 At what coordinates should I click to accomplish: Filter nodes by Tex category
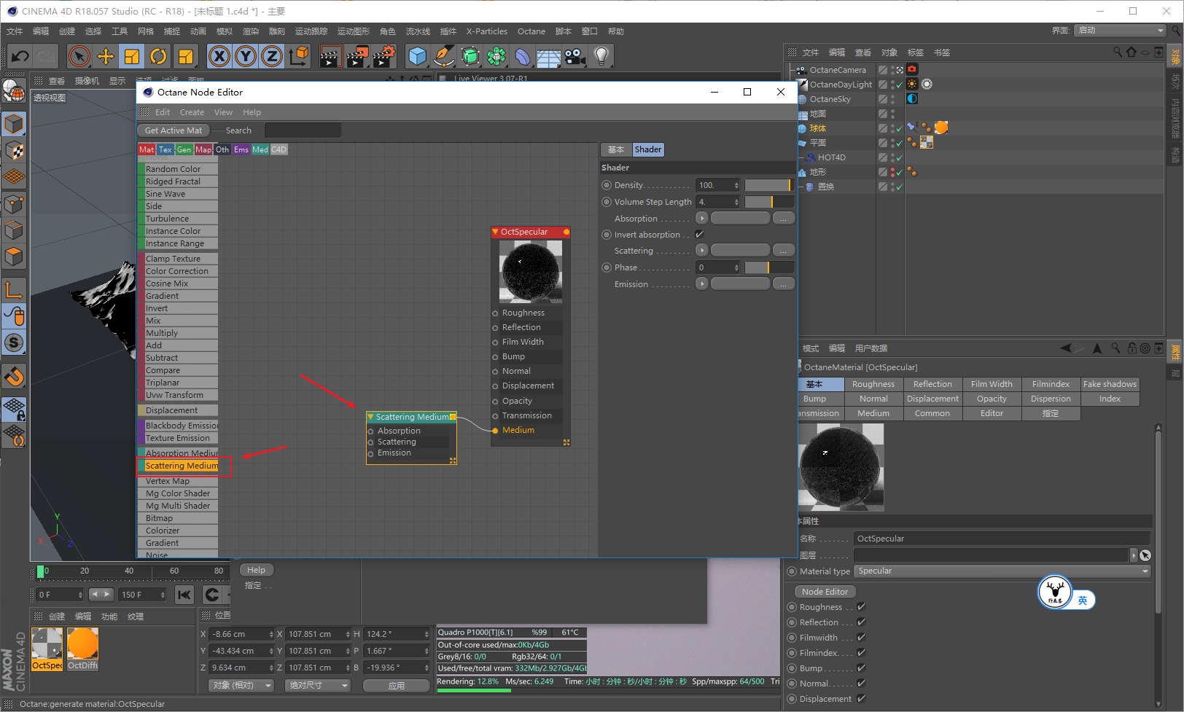coord(165,149)
